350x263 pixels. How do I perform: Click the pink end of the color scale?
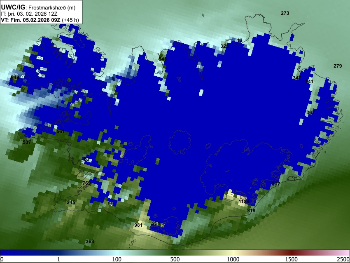[344, 253]
